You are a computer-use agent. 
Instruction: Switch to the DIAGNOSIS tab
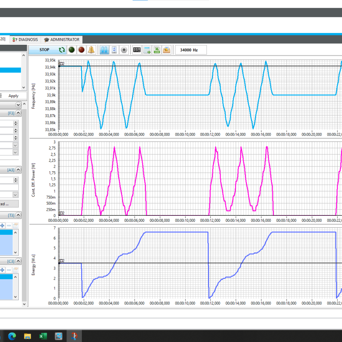(25, 39)
